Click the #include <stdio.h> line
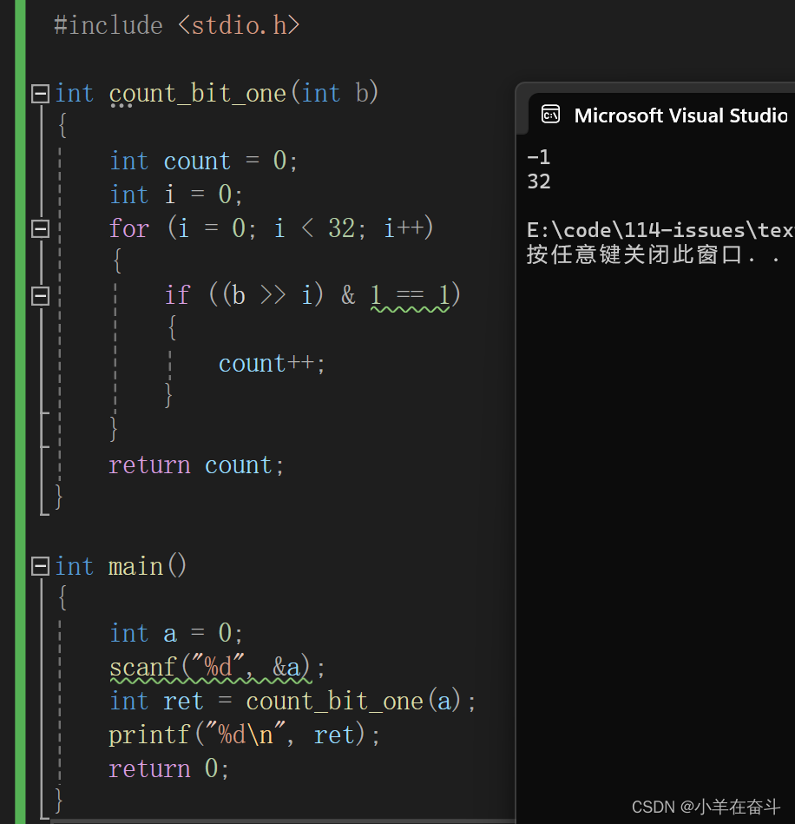 coord(176,25)
